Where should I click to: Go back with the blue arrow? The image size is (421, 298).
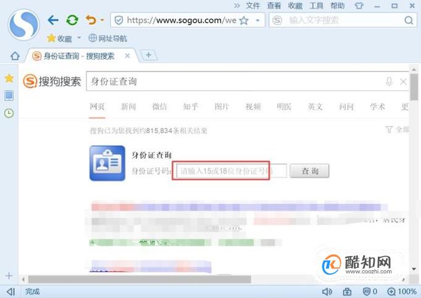(x=53, y=20)
